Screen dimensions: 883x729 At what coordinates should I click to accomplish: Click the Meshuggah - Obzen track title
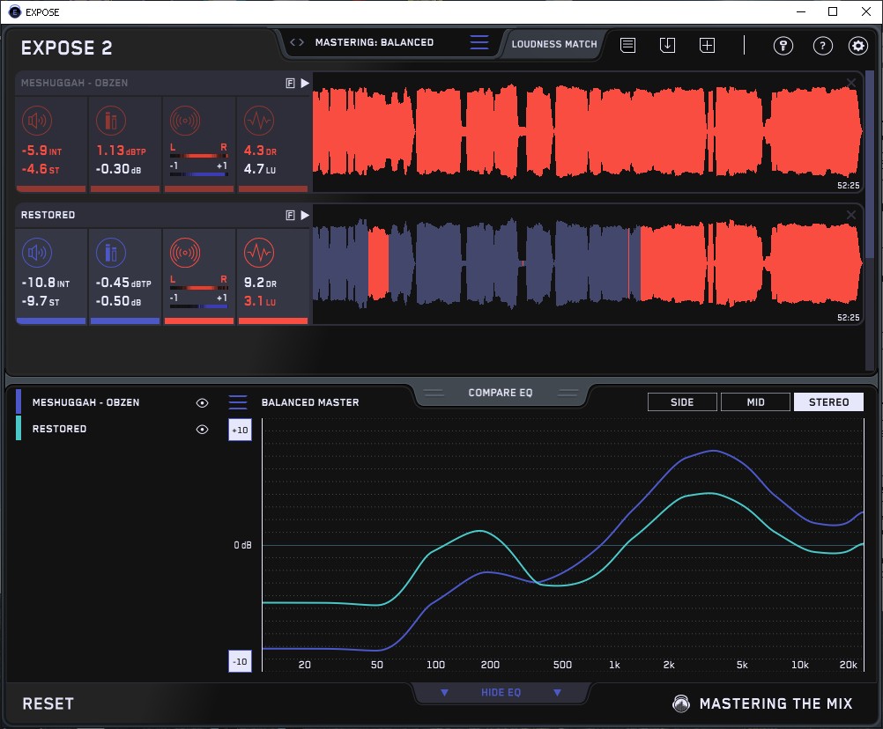[74, 83]
